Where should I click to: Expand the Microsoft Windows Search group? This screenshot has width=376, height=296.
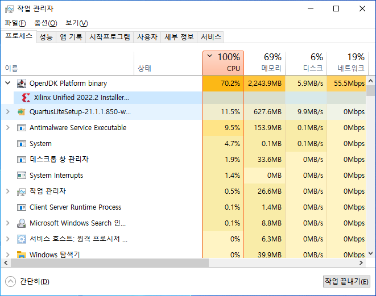(x=7, y=223)
